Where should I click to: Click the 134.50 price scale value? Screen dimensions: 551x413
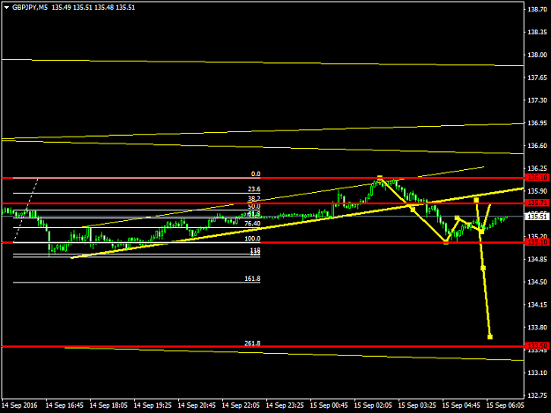(x=538, y=282)
